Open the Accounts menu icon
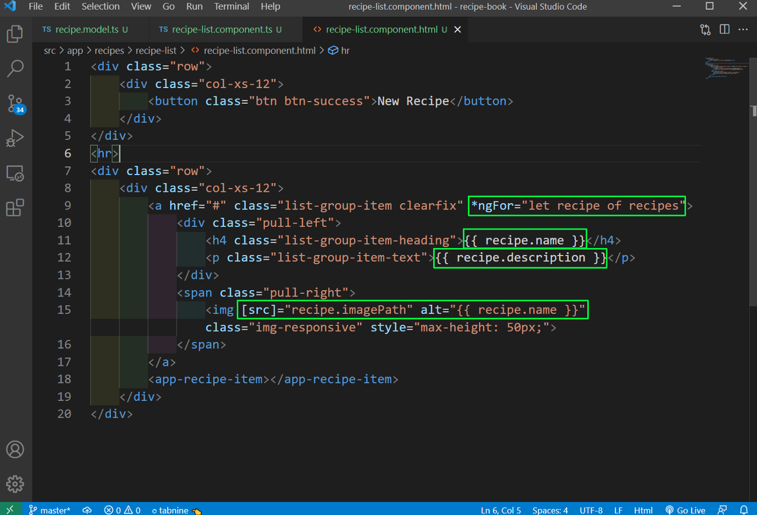Image resolution: width=757 pixels, height=515 pixels. click(15, 450)
